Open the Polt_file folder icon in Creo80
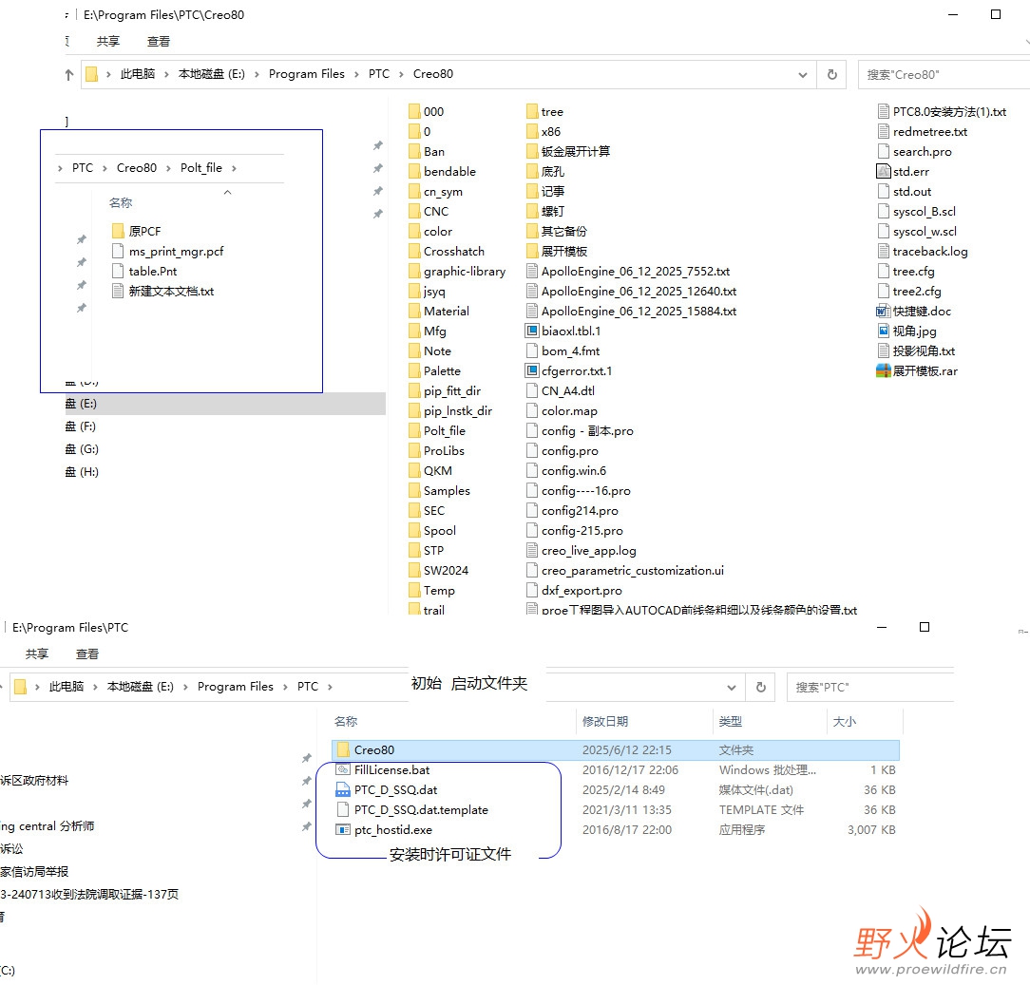The width and height of the screenshot is (1030, 985). pos(414,431)
